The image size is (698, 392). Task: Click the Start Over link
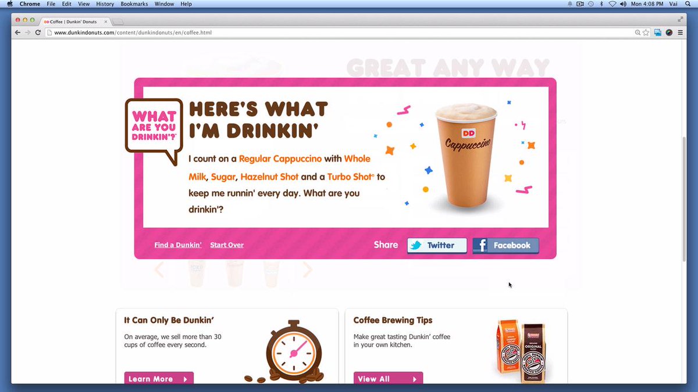tap(227, 245)
